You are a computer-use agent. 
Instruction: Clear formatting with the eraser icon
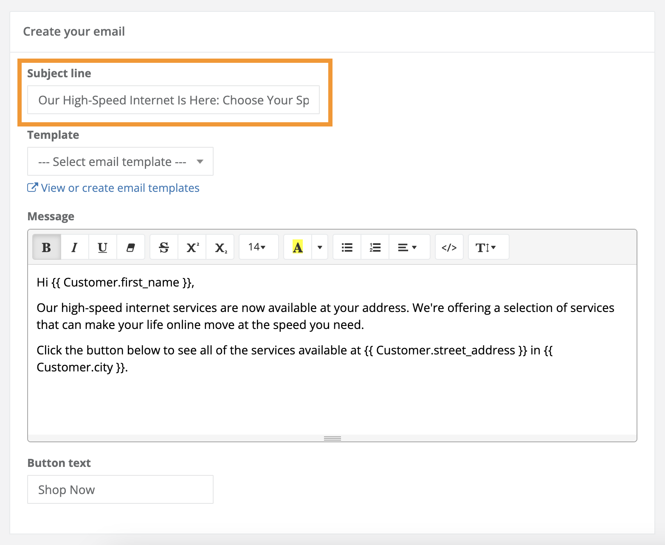coord(131,247)
